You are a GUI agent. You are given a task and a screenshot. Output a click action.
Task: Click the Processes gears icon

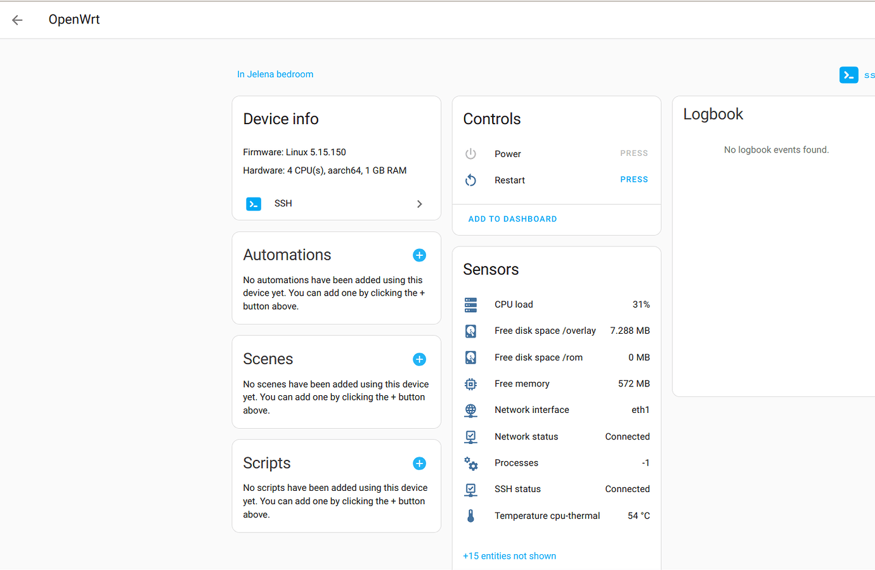click(470, 463)
